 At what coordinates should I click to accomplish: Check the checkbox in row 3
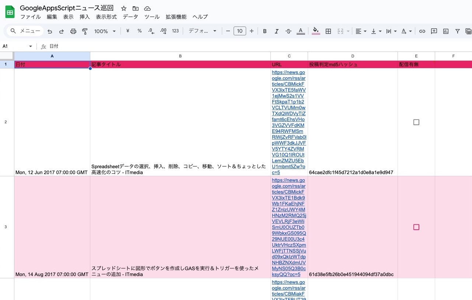[416, 227]
